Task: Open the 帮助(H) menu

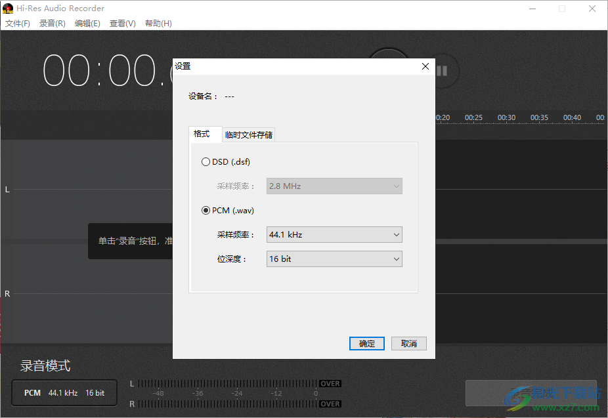Action: pyautogui.click(x=158, y=23)
